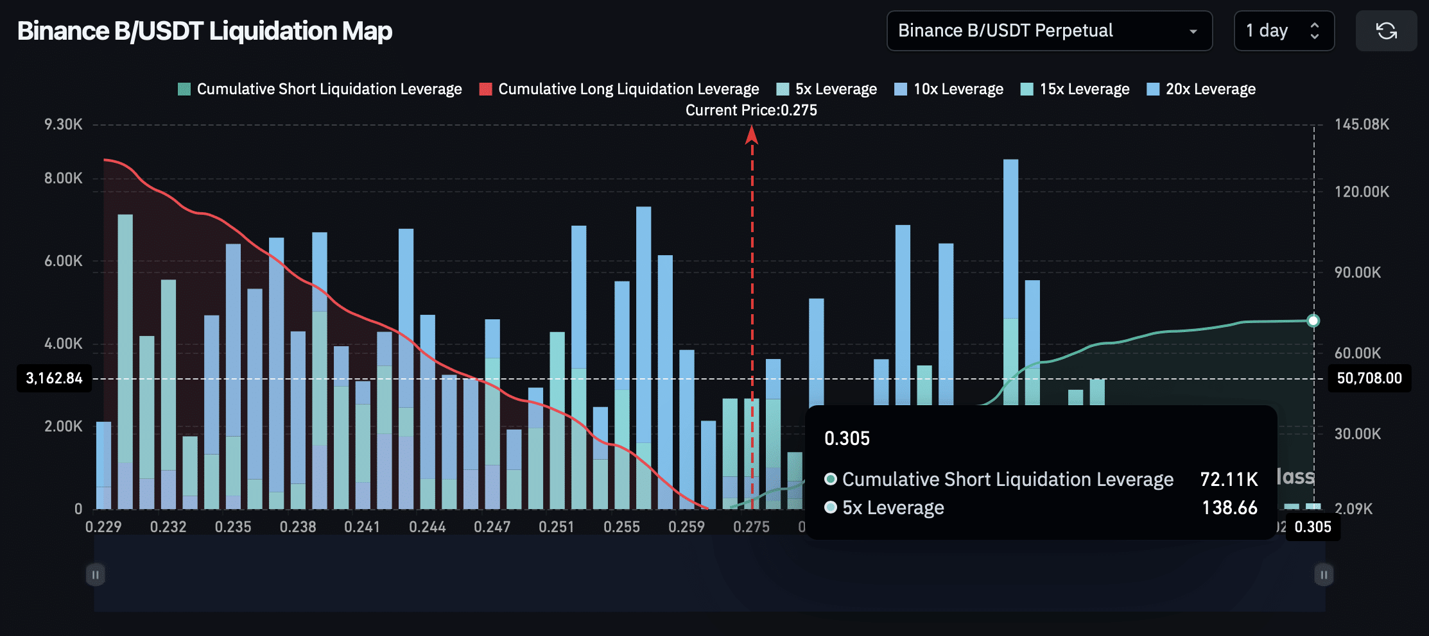The width and height of the screenshot is (1429, 636).
Task: Click the Current Price:0.275 label
Action: 751,110
